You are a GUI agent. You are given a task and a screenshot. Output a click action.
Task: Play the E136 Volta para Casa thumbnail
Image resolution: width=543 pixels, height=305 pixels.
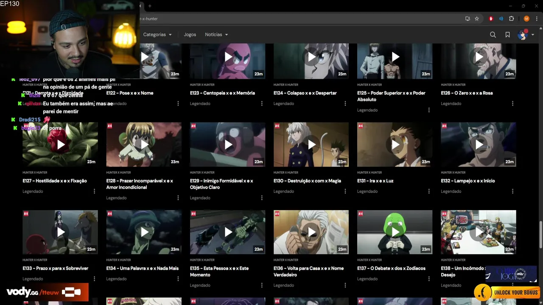[311, 232]
